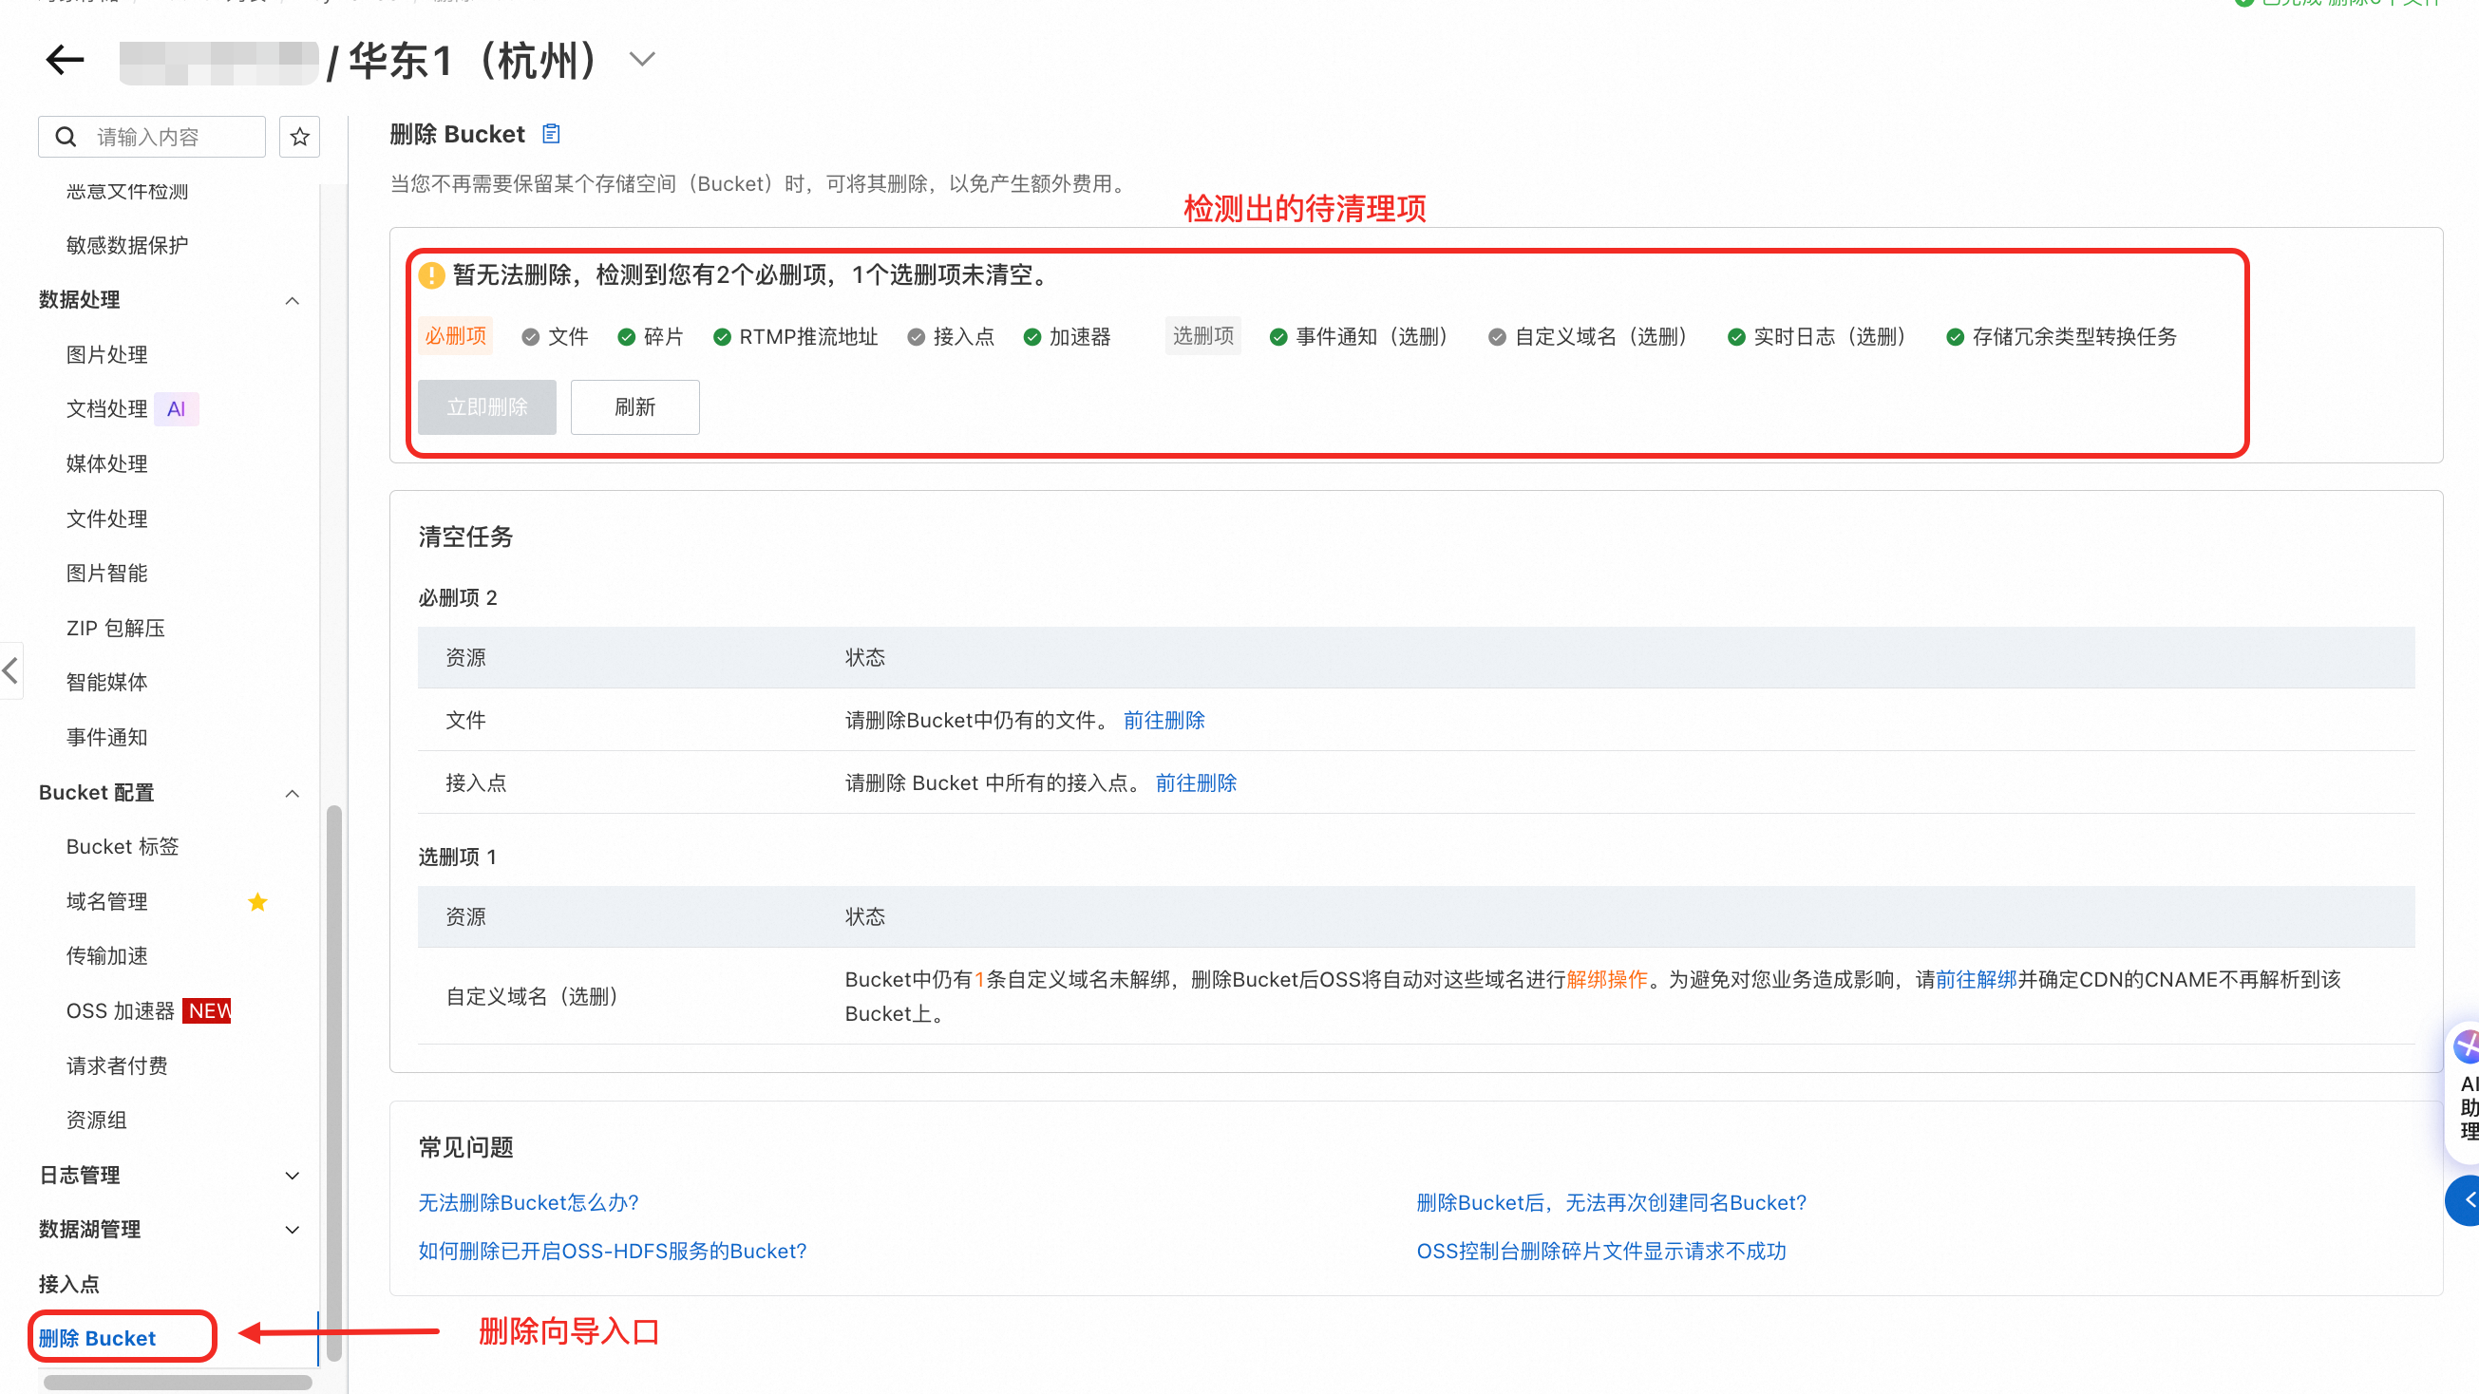This screenshot has height=1394, width=2479.
Task: Click the back arrow icon
Action: (x=65, y=60)
